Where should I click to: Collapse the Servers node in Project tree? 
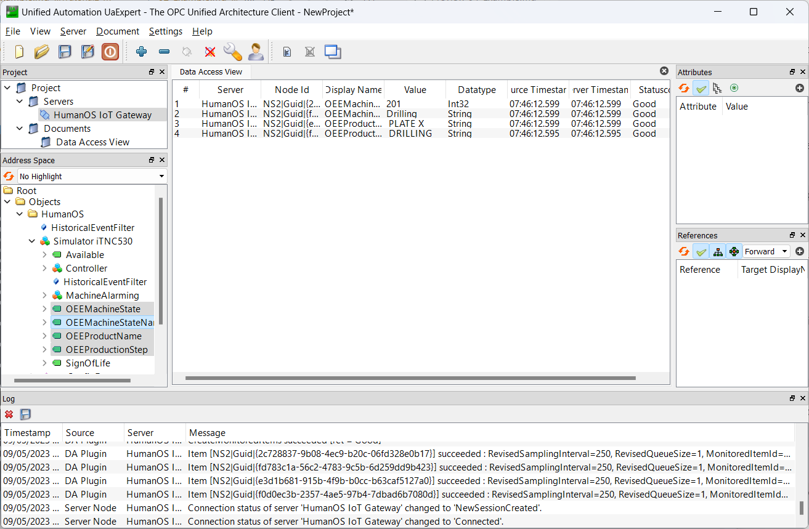[20, 102]
